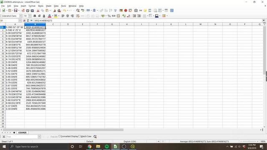Click the Find All button

tap(54, 137)
